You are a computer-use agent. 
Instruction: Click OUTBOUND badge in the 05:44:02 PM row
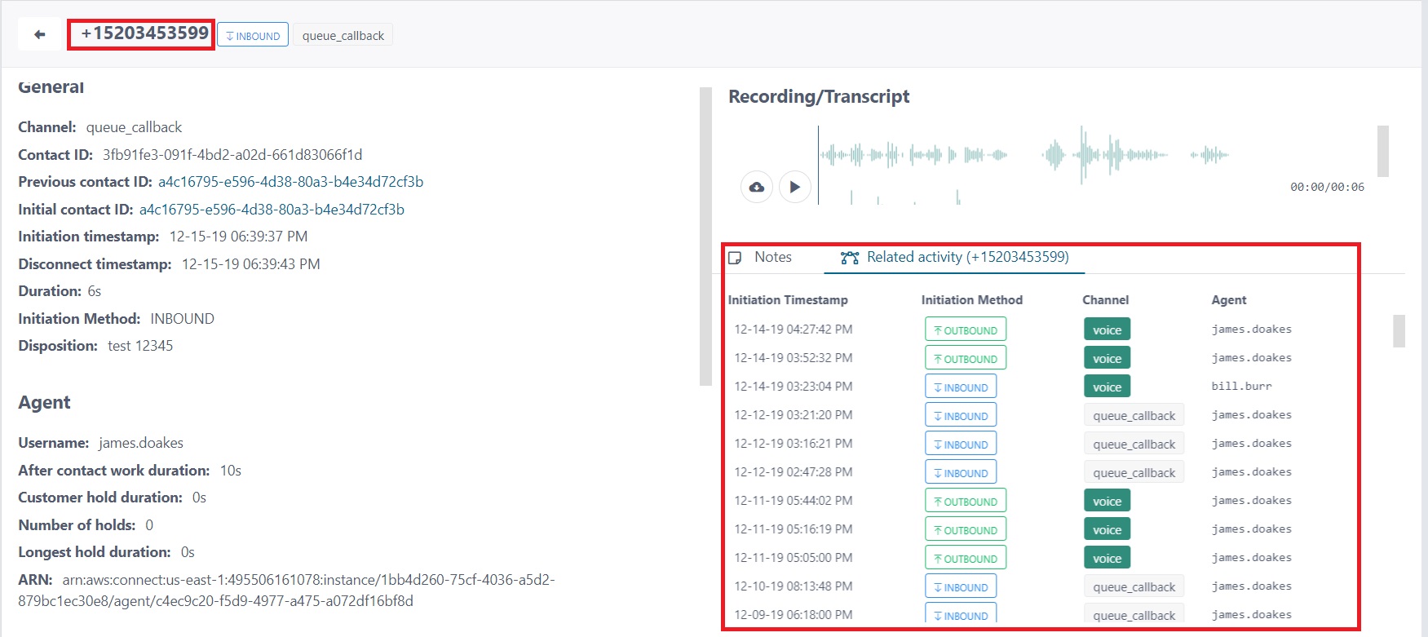tap(966, 501)
